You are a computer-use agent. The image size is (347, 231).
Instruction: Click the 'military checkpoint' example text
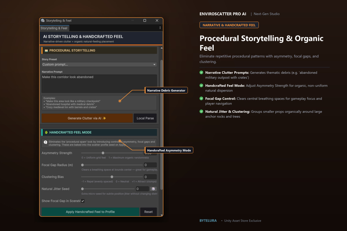[x=72, y=101]
